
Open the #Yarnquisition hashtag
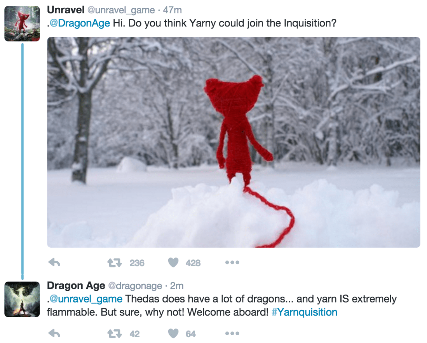click(x=305, y=312)
